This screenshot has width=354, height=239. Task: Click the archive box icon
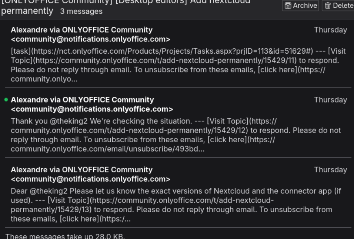[x=288, y=6]
